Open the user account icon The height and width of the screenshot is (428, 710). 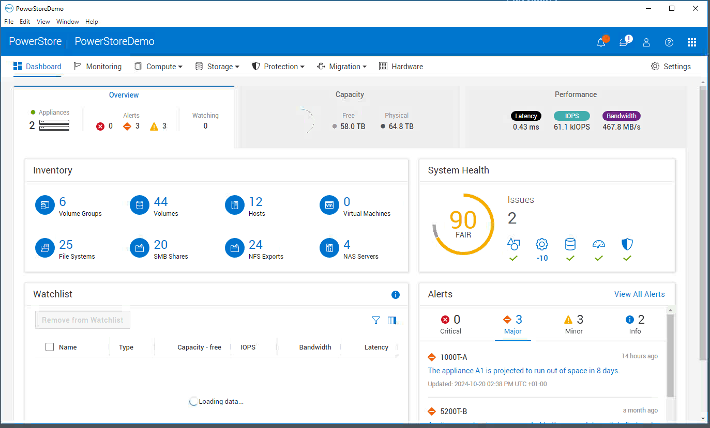[646, 42]
